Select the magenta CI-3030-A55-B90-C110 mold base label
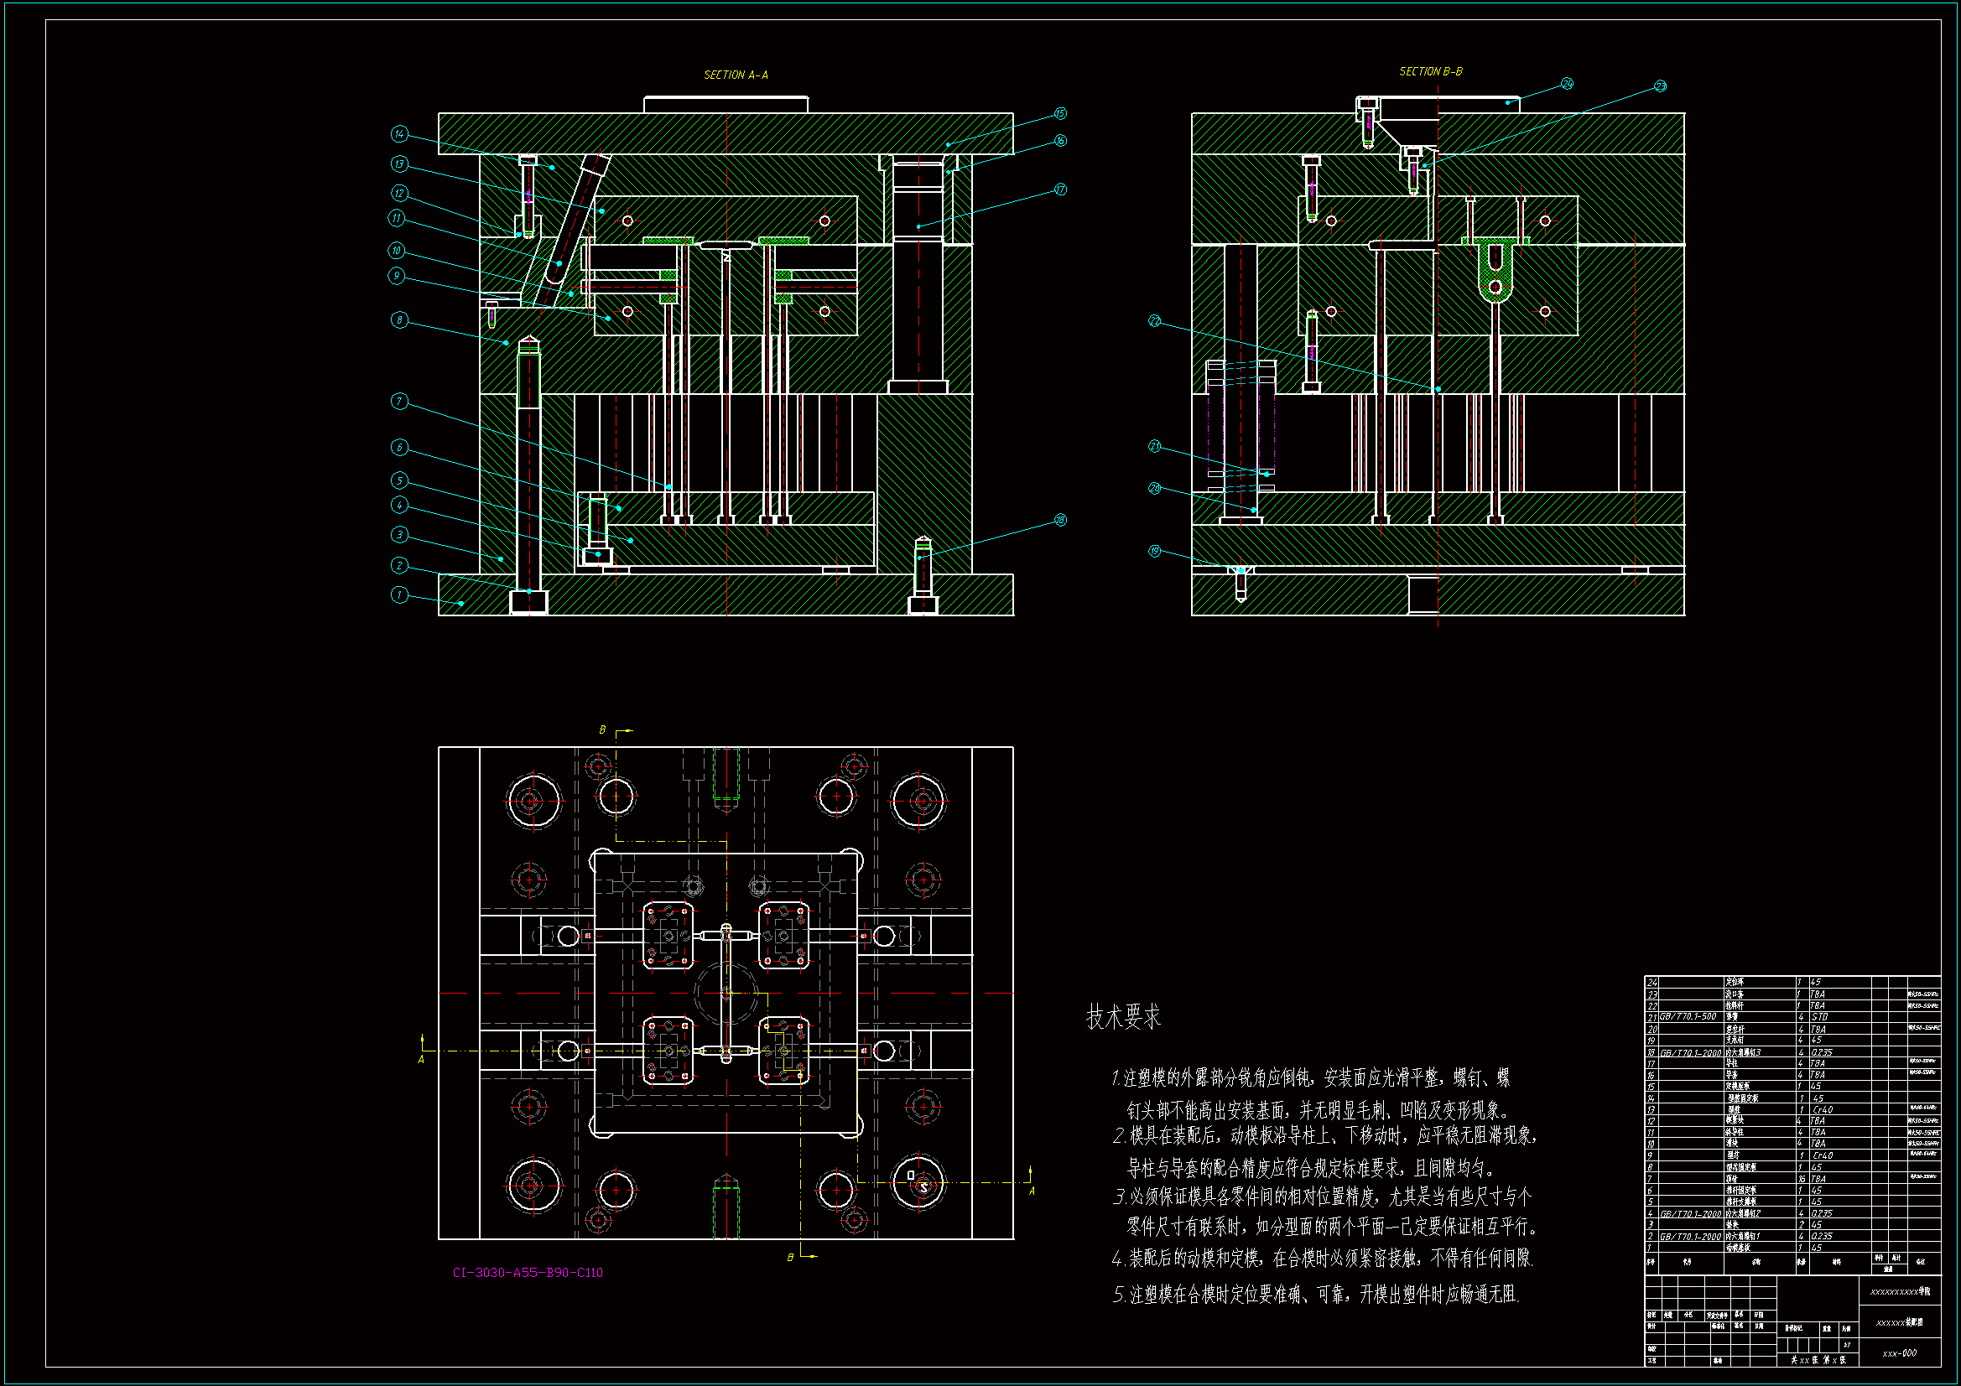This screenshot has width=1961, height=1386. [527, 1273]
